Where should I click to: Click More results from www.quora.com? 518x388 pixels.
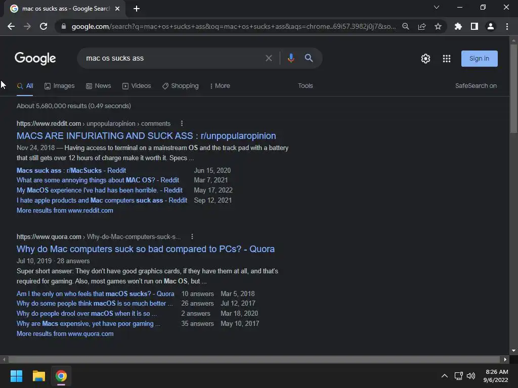click(65, 333)
